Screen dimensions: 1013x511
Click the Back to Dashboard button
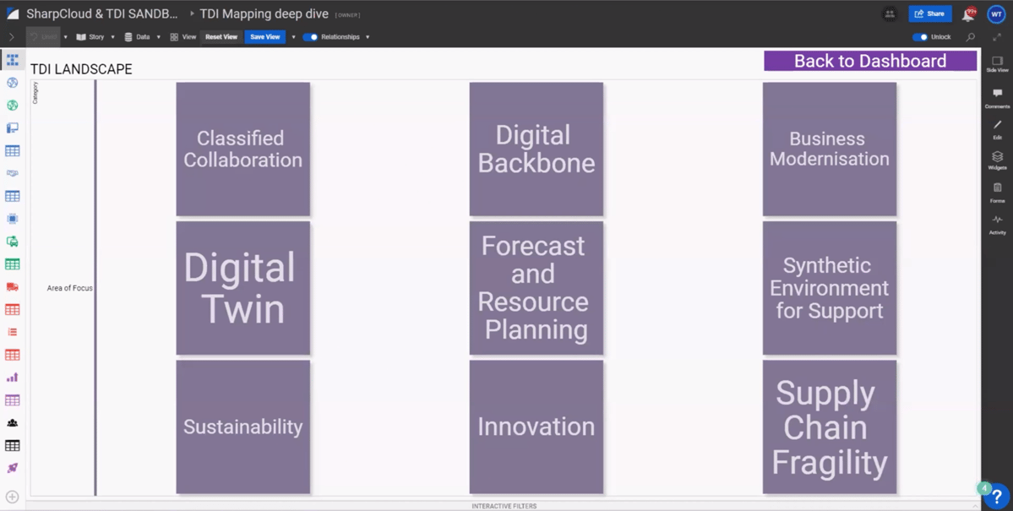pyautogui.click(x=869, y=61)
